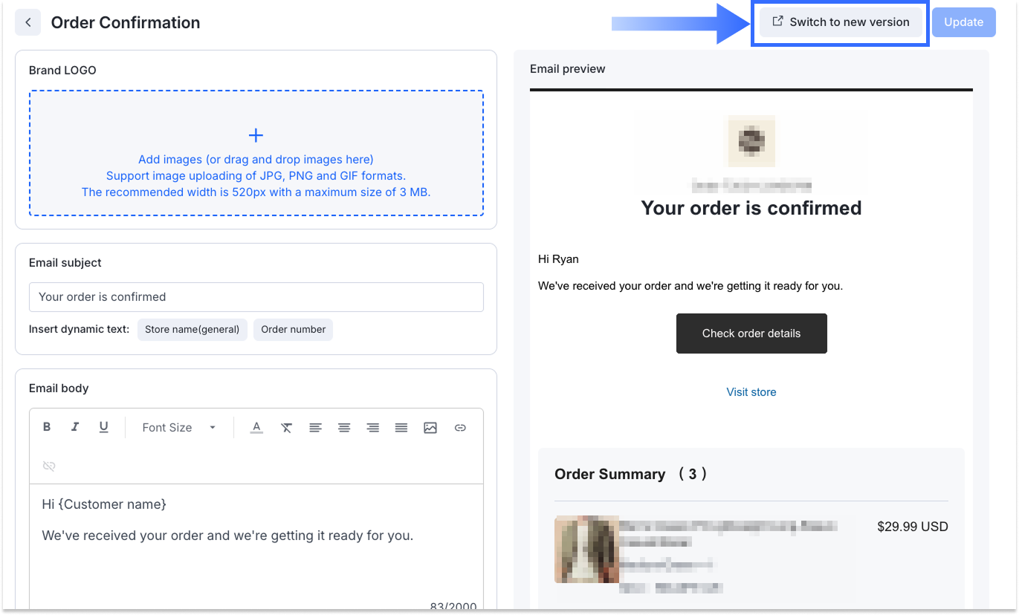Insert an image into email body
Image resolution: width=1019 pixels, height=615 pixels.
point(430,428)
